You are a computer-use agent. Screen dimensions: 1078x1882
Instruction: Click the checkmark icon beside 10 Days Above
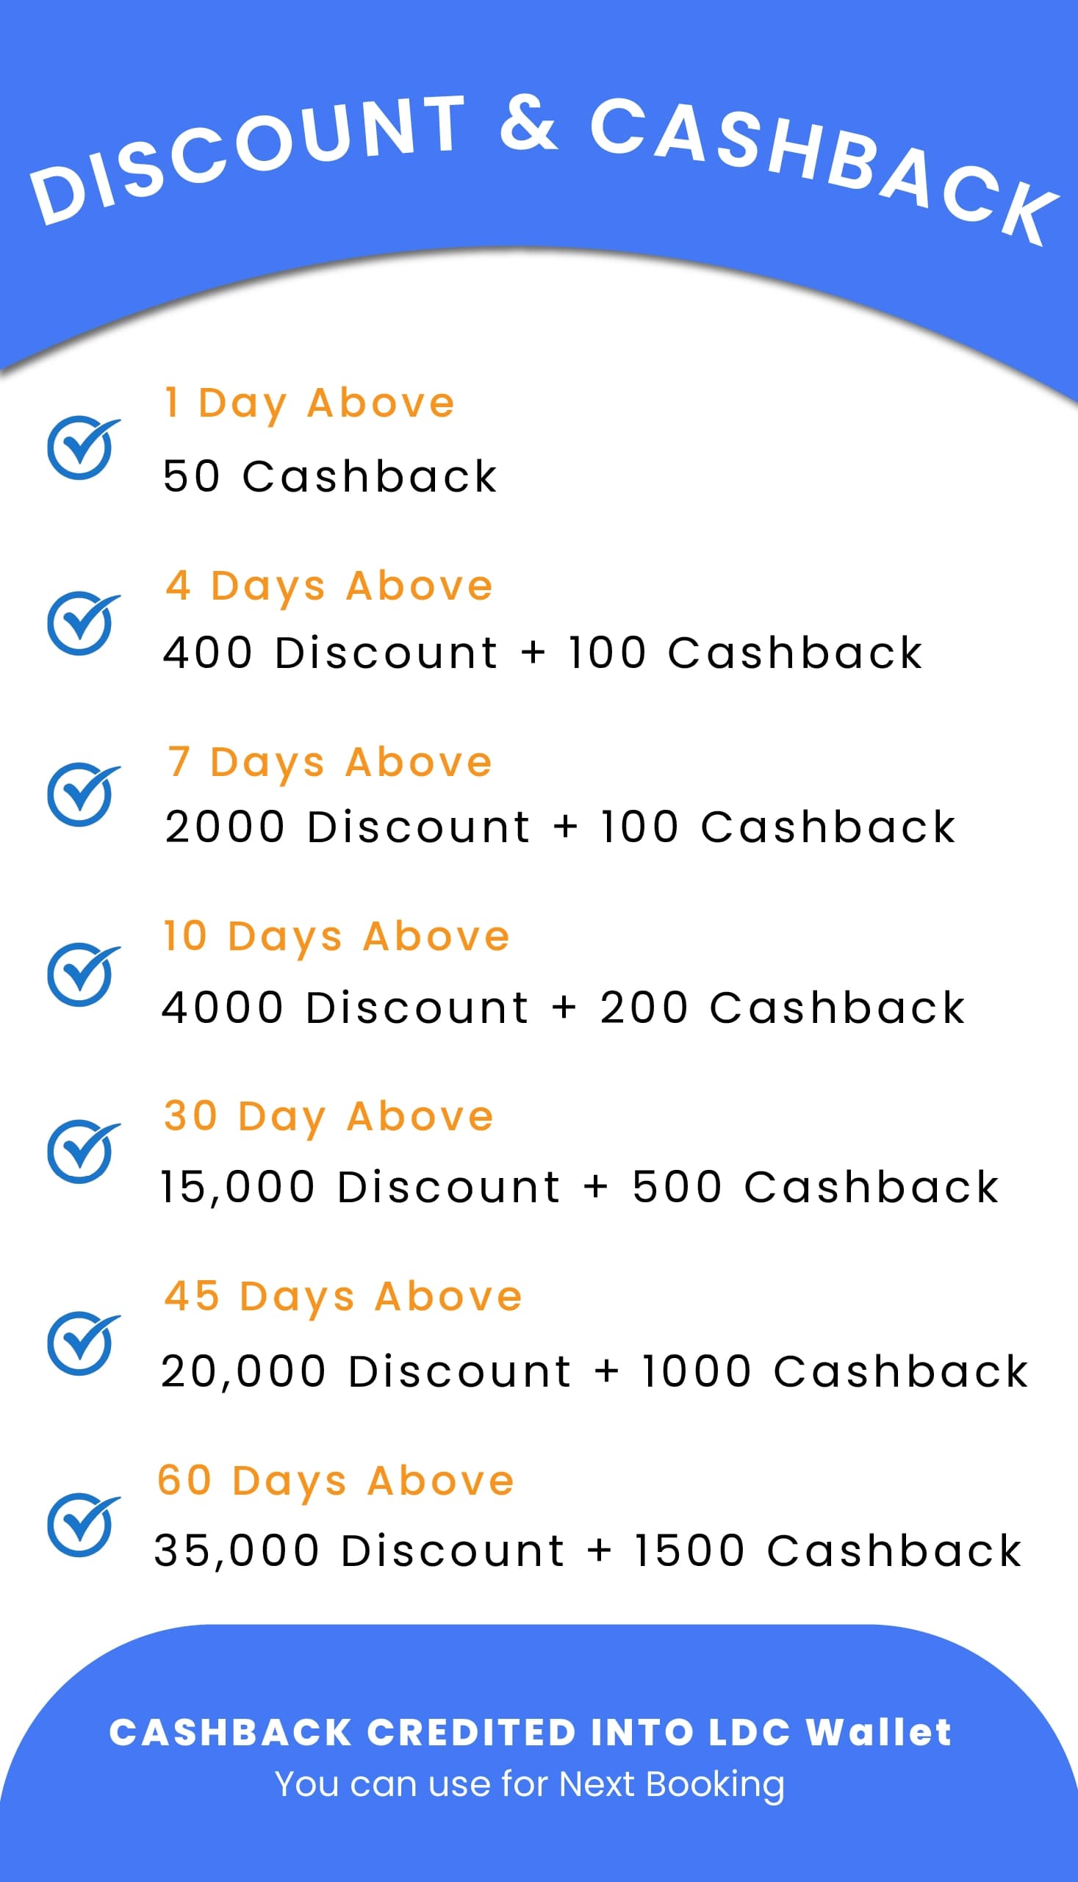pyautogui.click(x=83, y=974)
